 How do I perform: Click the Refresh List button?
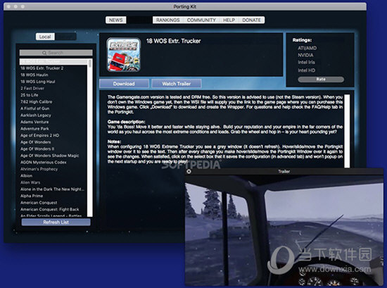tap(56, 222)
